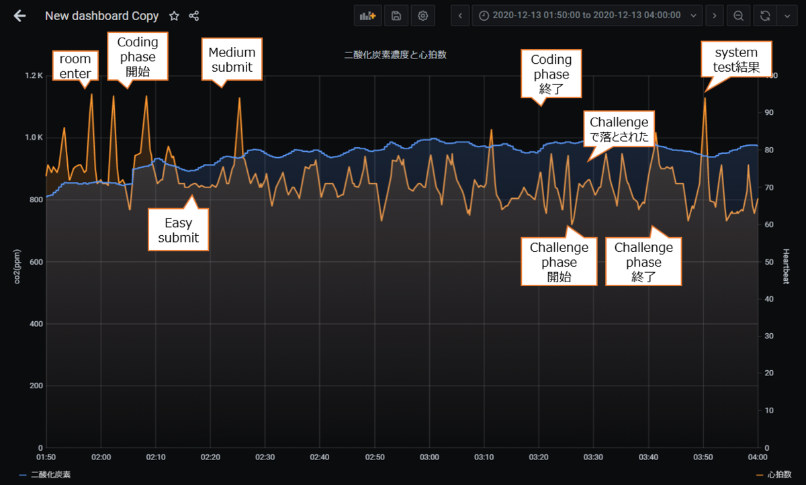Click the add panel icon
This screenshot has height=485, width=806.
[367, 15]
